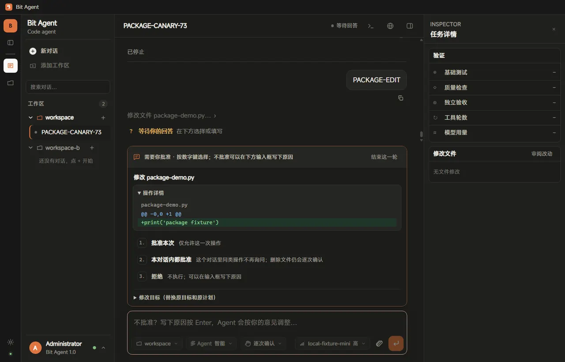The image size is (565, 362).
Task: Open the Administrator account menu
Action: pyautogui.click(x=68, y=348)
